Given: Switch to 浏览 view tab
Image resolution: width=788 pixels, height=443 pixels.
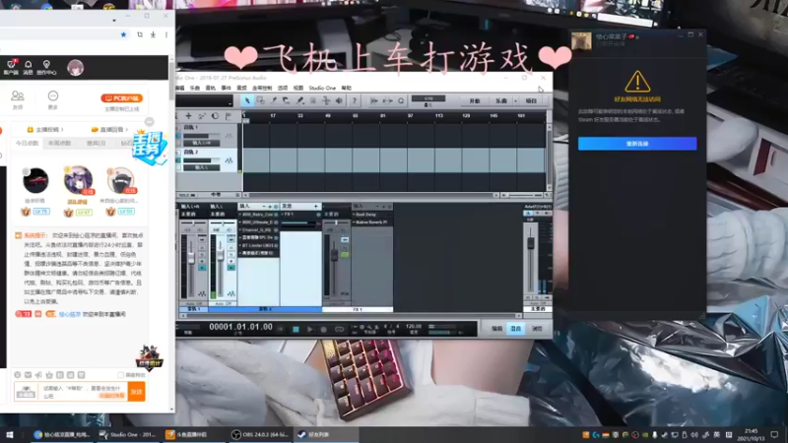Looking at the screenshot, I should 537,329.
